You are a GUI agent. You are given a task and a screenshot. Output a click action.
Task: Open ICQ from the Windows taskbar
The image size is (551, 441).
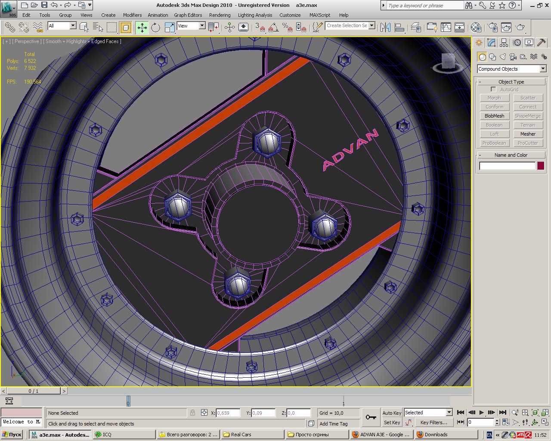click(x=124, y=435)
